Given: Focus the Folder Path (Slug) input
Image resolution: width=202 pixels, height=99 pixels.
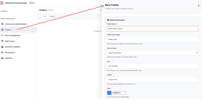Looking at the screenshot, I should coord(153,39).
